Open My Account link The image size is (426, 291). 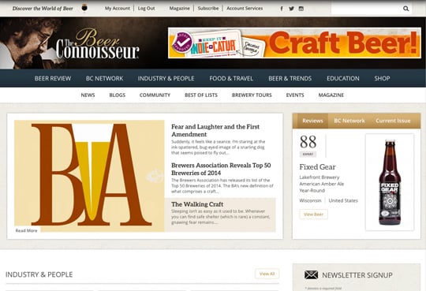click(x=118, y=9)
